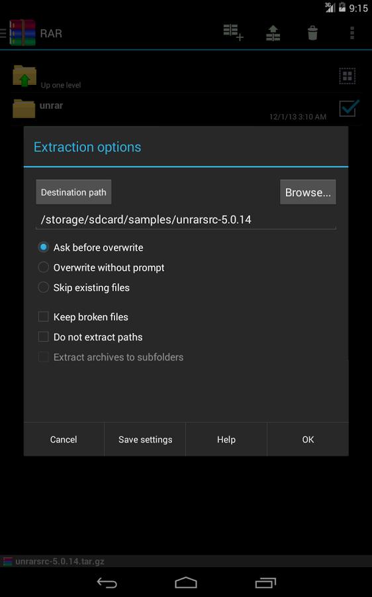Tap the add files to archive icon
This screenshot has width=372, height=597.
tap(233, 33)
